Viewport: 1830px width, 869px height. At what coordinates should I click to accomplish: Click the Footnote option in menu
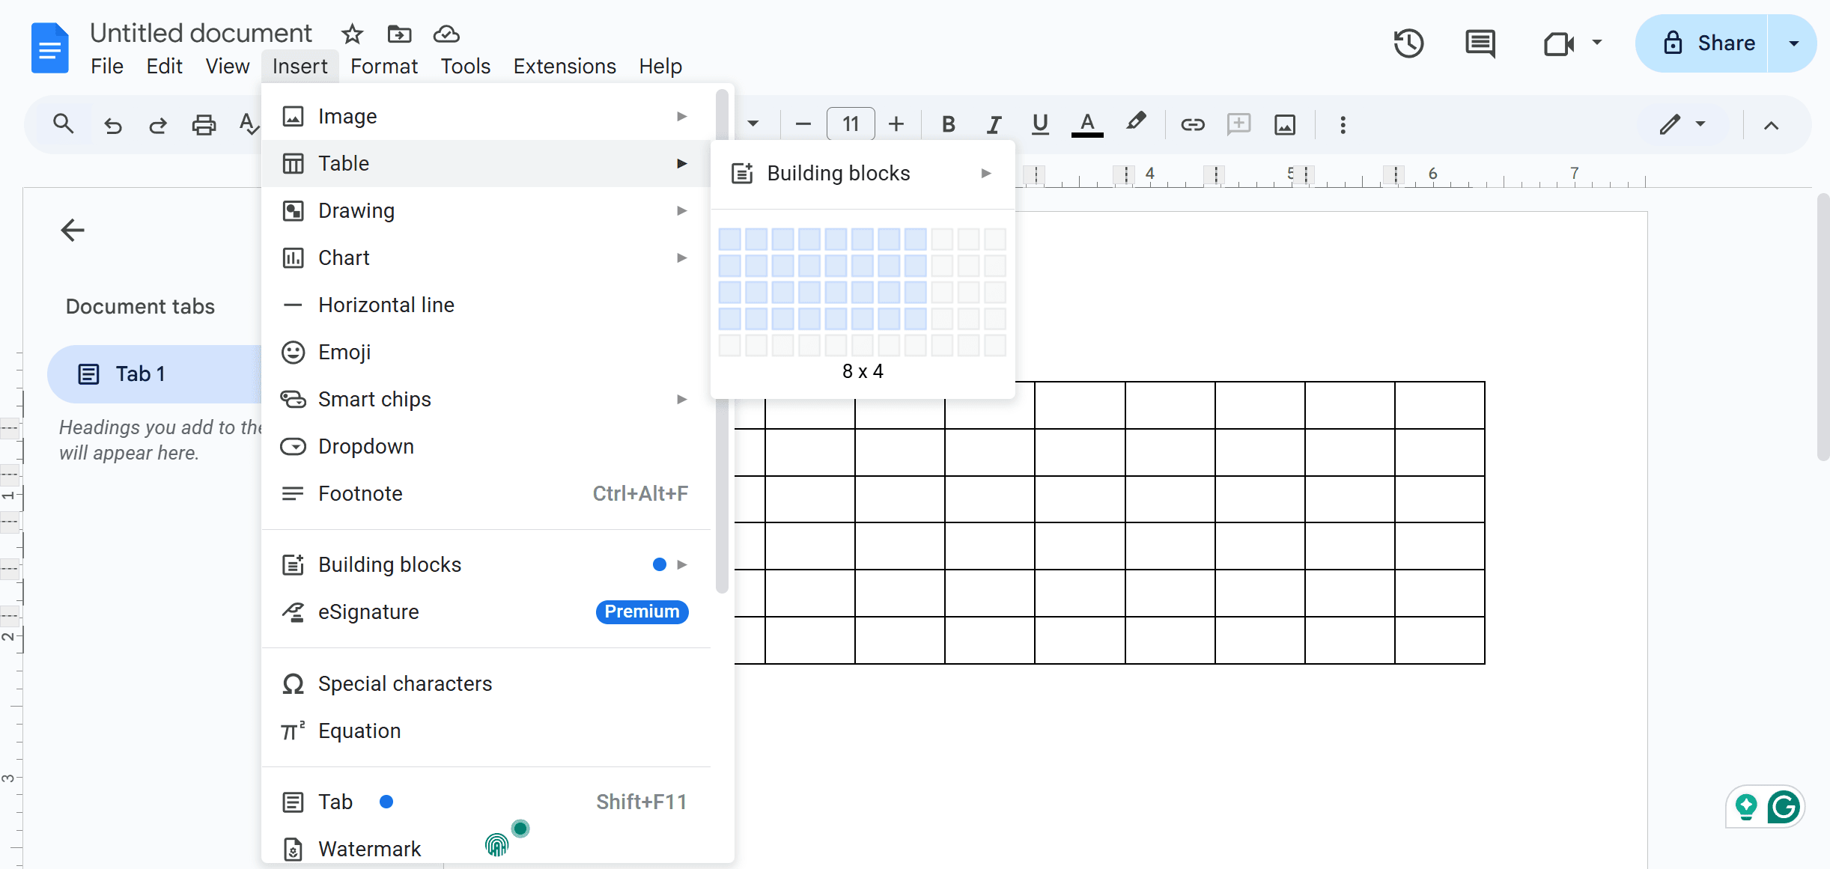point(359,493)
